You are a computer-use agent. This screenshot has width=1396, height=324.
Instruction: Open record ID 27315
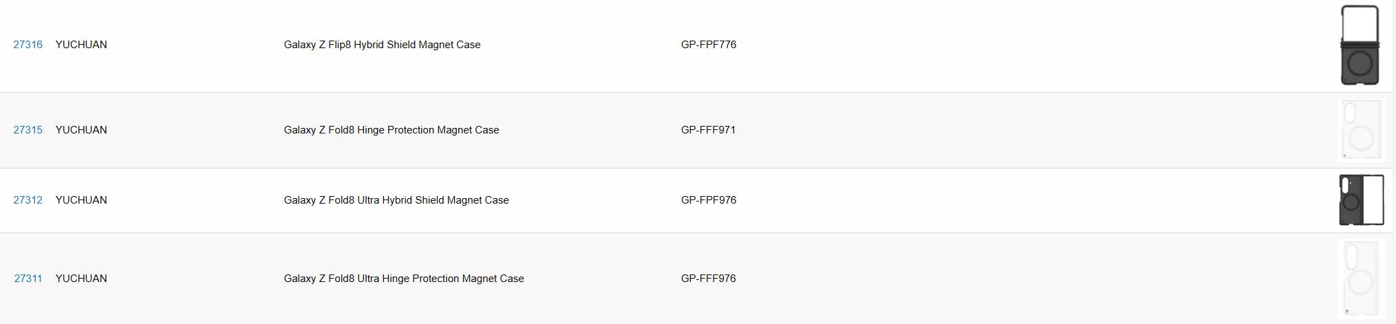(x=28, y=130)
